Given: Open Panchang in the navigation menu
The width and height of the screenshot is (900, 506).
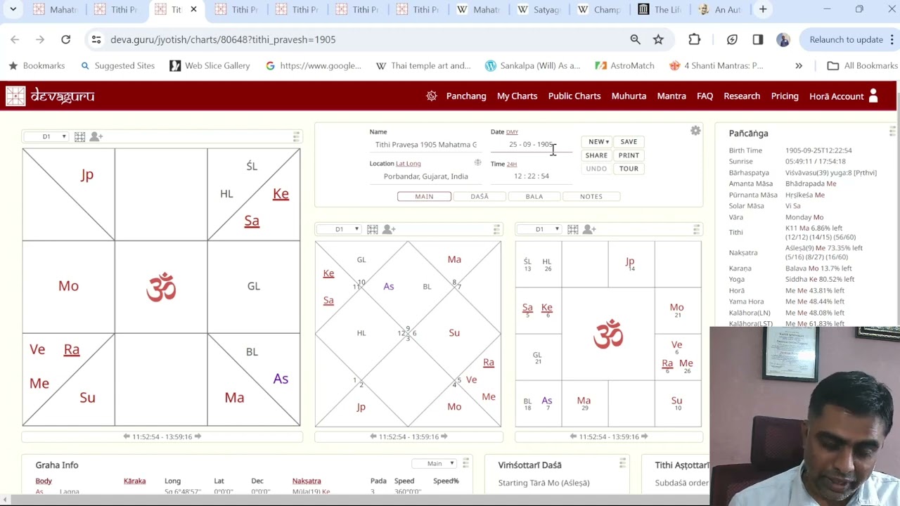Looking at the screenshot, I should pos(466,96).
